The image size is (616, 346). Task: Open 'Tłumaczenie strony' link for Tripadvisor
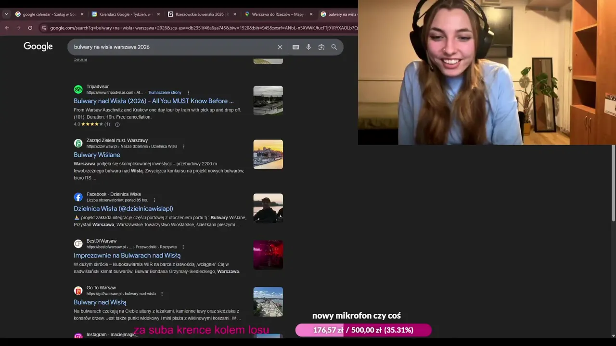(x=165, y=92)
